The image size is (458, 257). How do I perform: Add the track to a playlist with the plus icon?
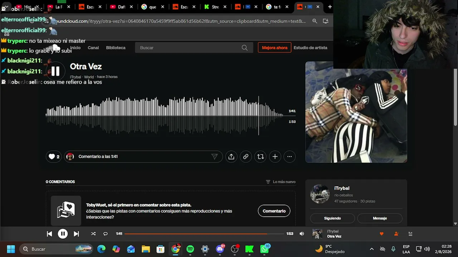[x=275, y=156]
